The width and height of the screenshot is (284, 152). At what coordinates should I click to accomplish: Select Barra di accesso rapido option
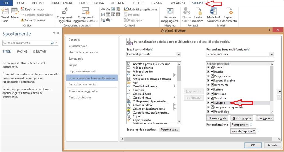point(83,84)
